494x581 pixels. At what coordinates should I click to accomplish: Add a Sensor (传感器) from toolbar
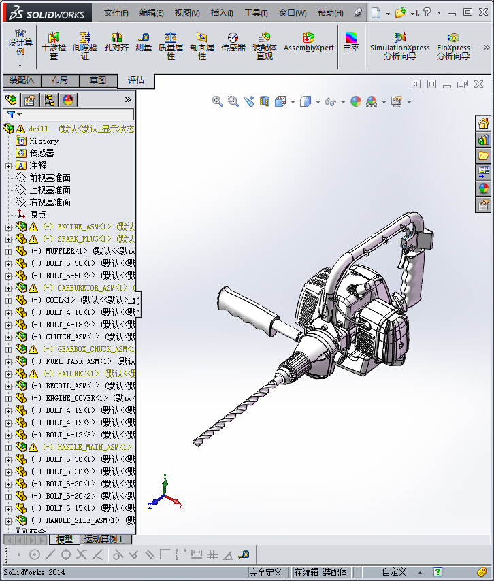233,42
